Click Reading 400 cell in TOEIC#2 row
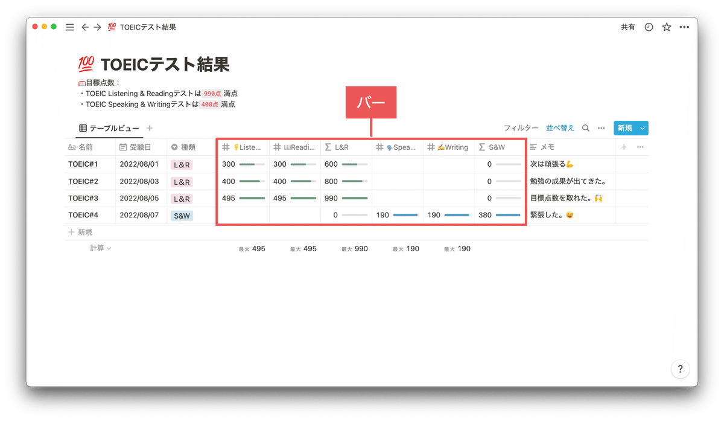 (295, 181)
